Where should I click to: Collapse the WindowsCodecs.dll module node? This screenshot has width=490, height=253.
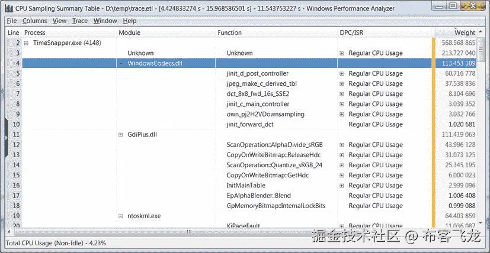[121, 63]
